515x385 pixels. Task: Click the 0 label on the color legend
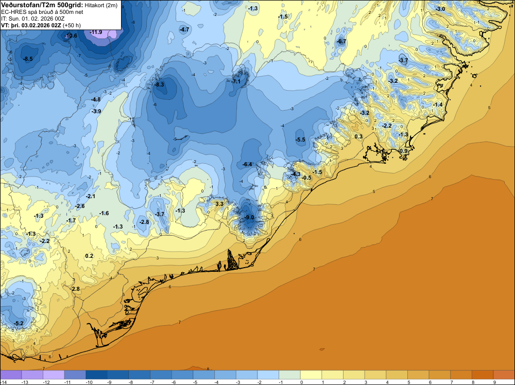(301, 382)
